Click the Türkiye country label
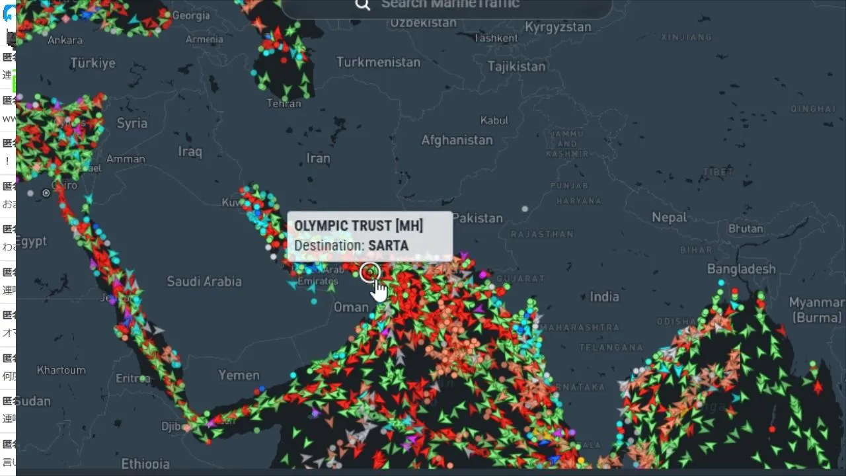The image size is (846, 476). tap(93, 63)
